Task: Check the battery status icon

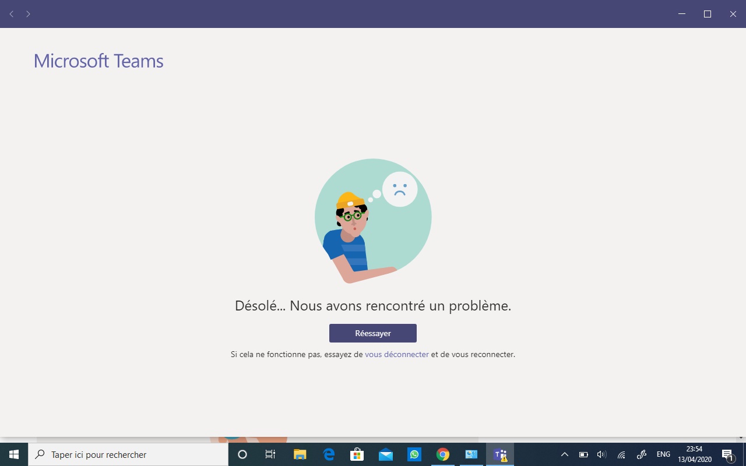Action: pyautogui.click(x=583, y=454)
